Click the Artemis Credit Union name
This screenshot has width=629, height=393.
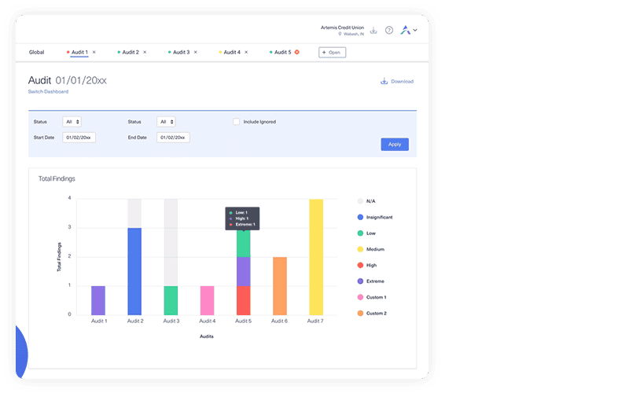342,28
